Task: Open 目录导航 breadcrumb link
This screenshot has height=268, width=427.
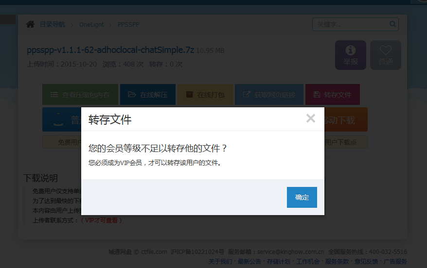Action: pos(52,24)
